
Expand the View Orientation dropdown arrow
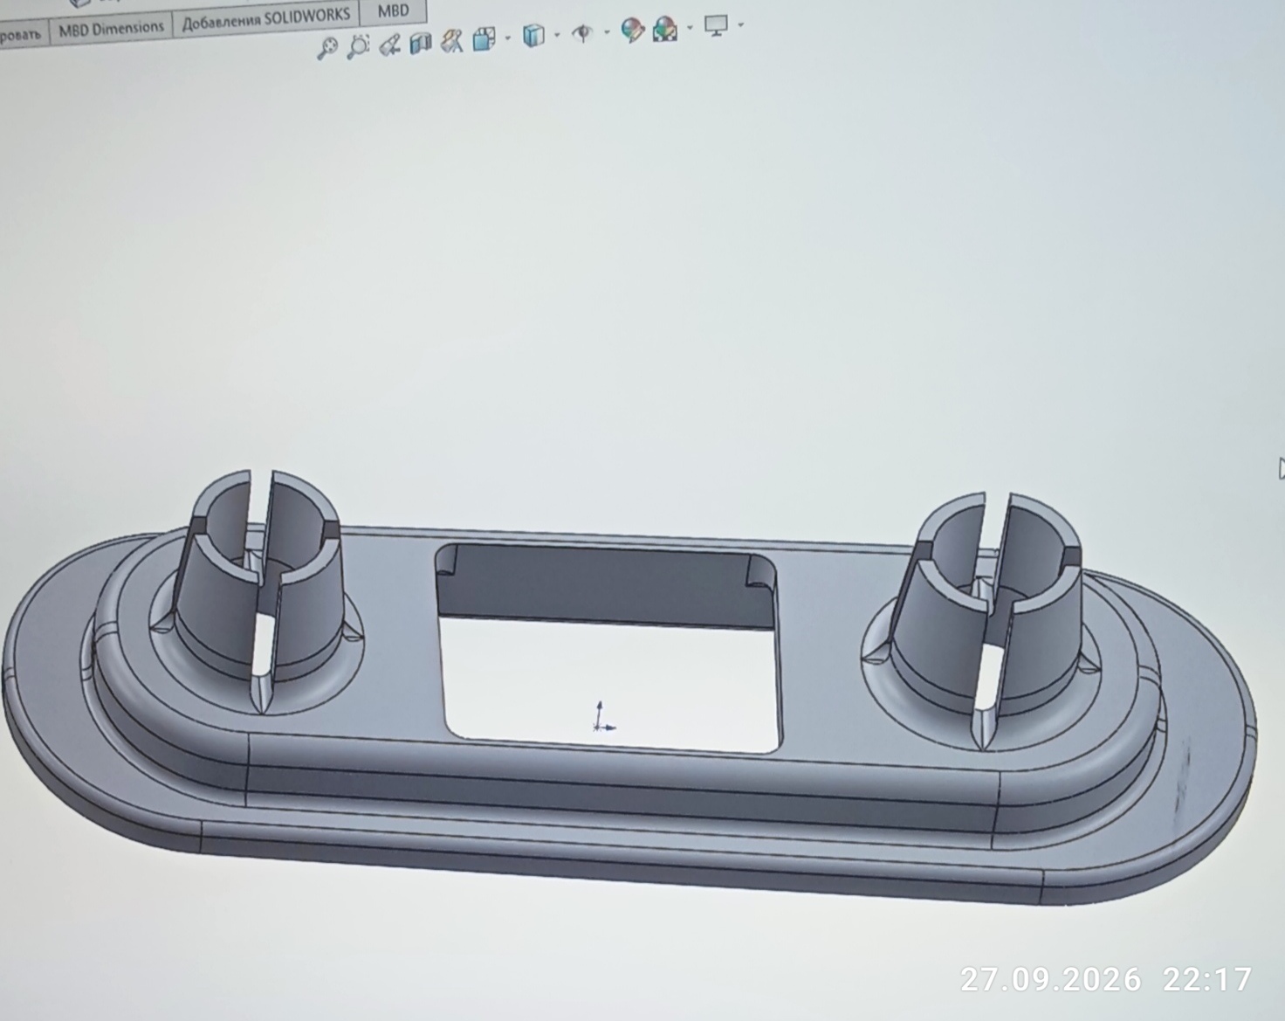508,38
